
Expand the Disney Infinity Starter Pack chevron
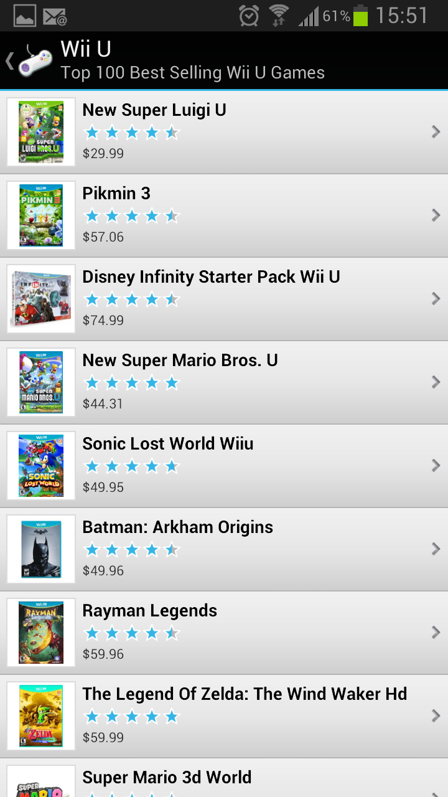(436, 298)
